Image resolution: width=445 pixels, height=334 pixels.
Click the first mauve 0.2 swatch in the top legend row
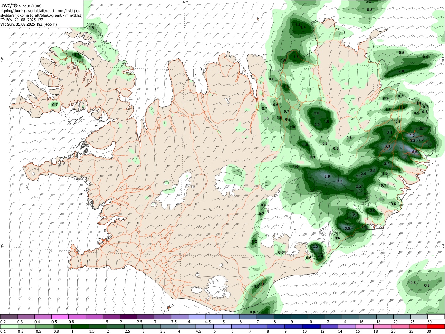click(9, 317)
